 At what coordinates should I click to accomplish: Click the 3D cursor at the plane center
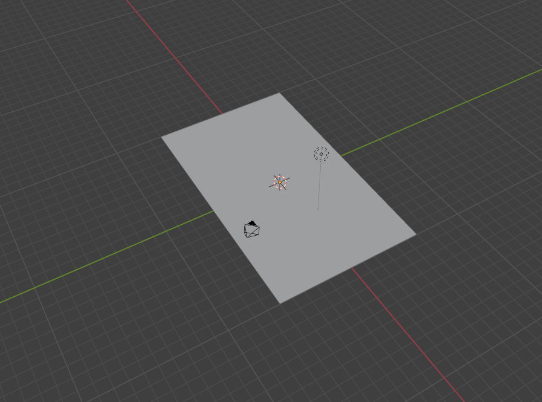pyautogui.click(x=280, y=182)
